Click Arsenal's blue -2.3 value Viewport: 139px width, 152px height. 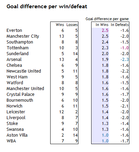click(125, 60)
